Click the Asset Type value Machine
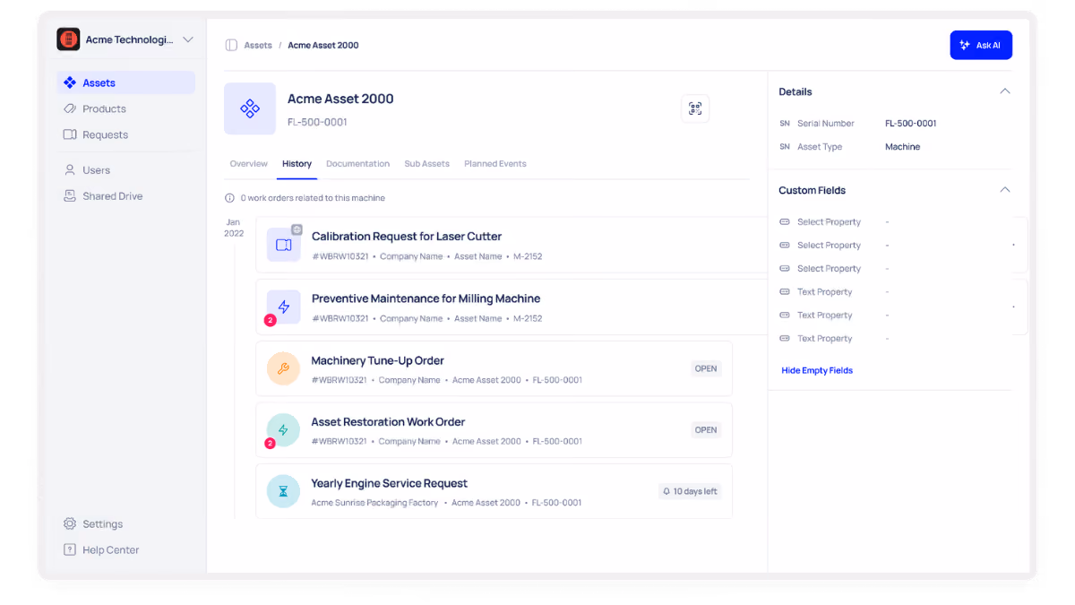Viewport: 1075px width, 605px height. (x=902, y=147)
